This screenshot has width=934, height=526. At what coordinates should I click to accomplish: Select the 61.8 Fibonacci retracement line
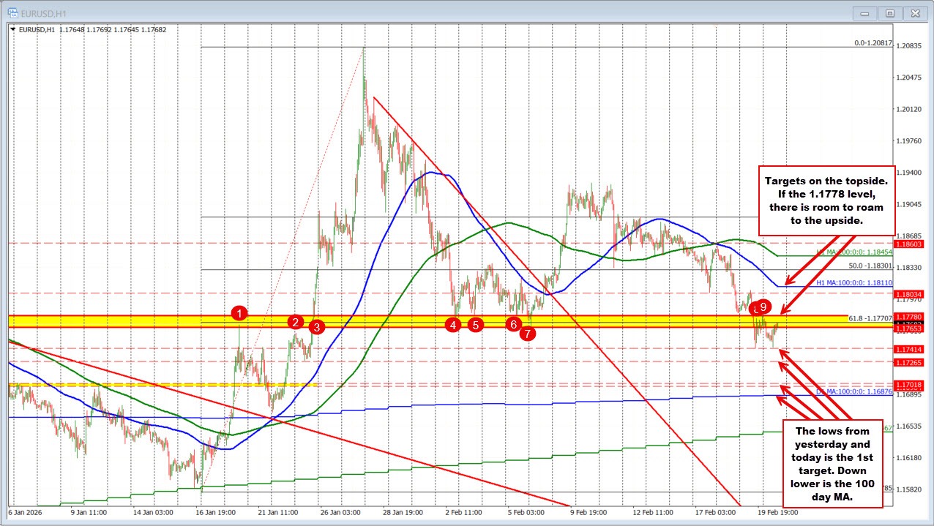coord(659,322)
